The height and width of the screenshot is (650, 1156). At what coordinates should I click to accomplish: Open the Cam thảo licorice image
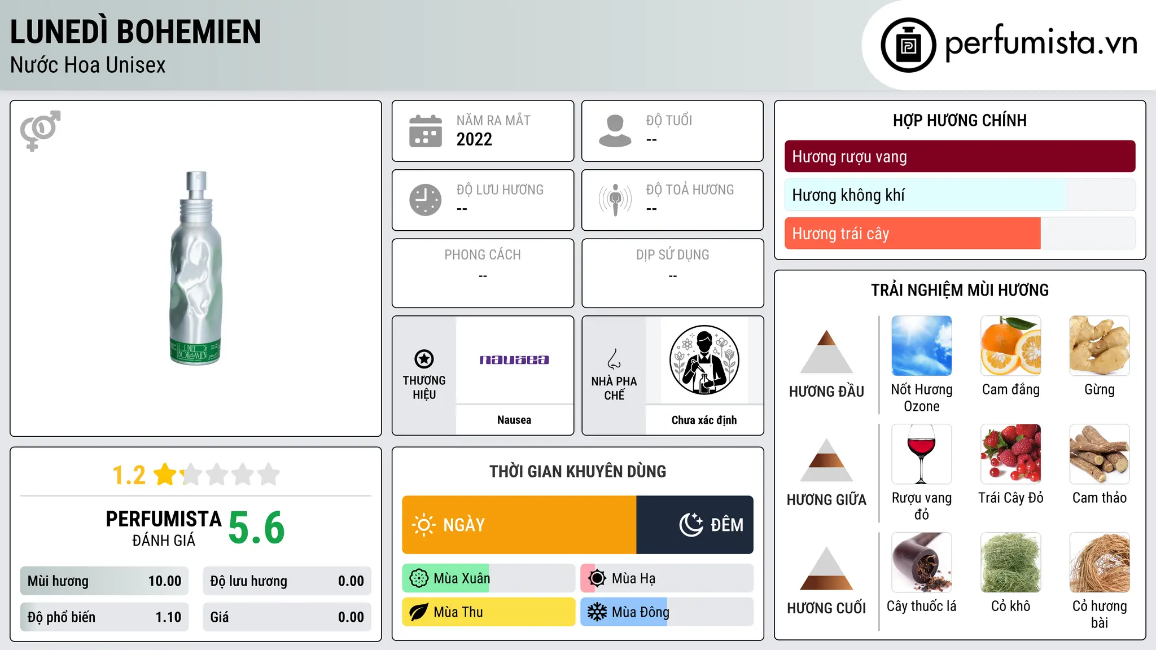pyautogui.click(x=1100, y=454)
